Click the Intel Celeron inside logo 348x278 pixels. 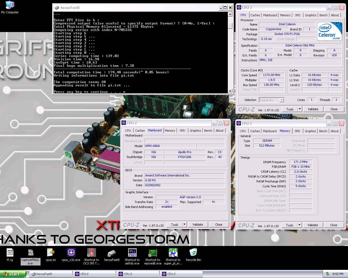[330, 31]
